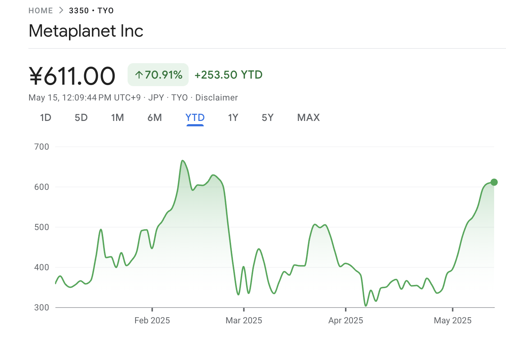Open the MAX historical view
Screen dimensions: 506x342
point(308,117)
